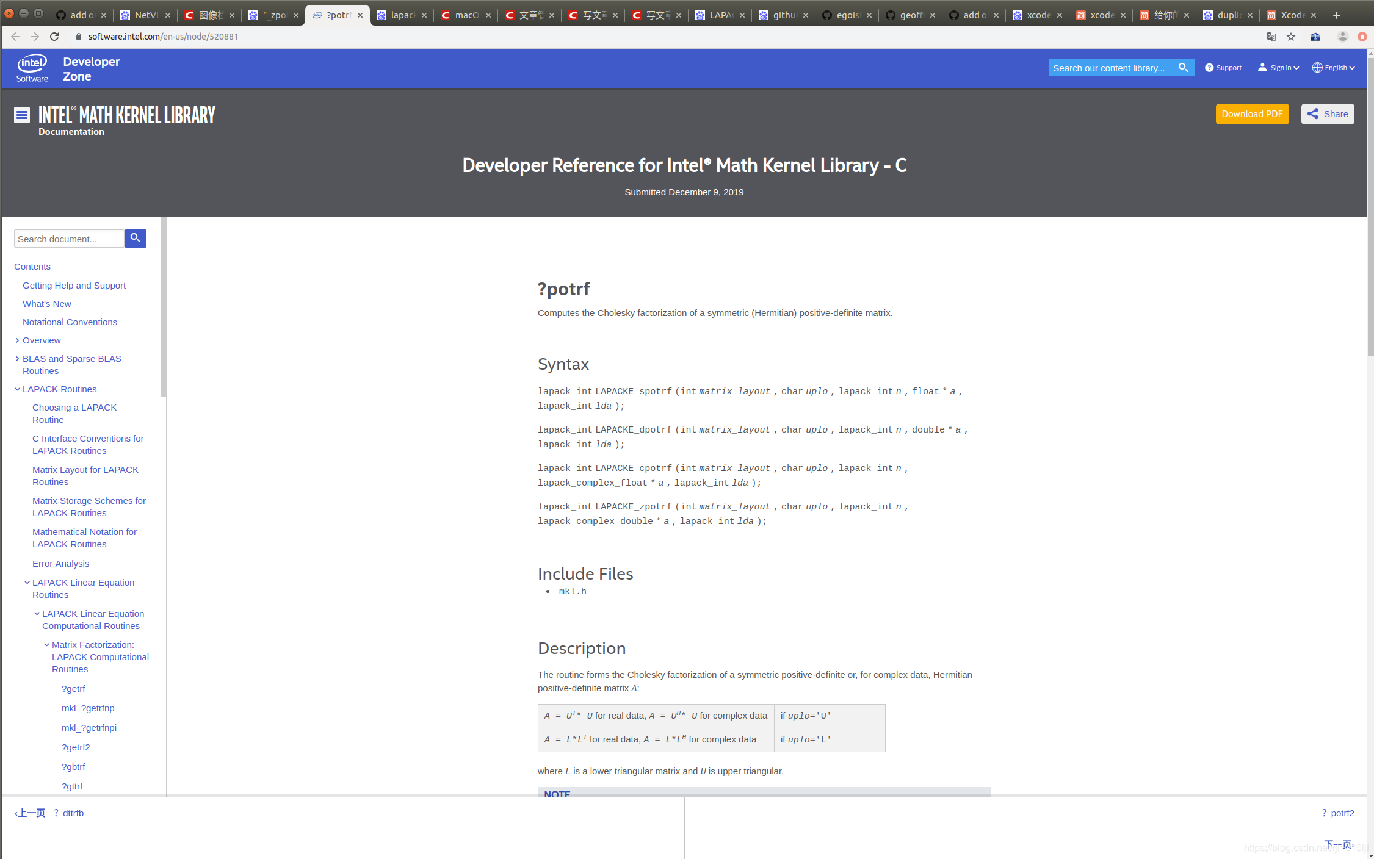Collapse LAPACK Linear Equation Computational Routines
This screenshot has height=859, width=1374.
pos(37,614)
